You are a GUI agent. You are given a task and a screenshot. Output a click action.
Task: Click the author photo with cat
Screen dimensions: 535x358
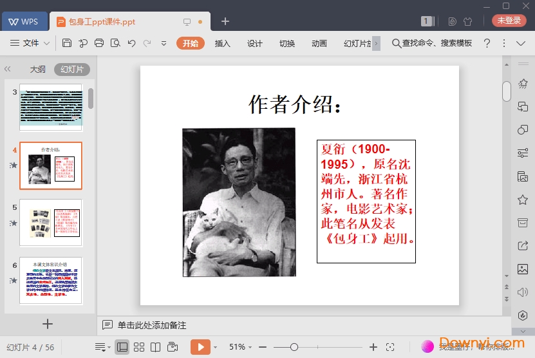click(x=239, y=202)
